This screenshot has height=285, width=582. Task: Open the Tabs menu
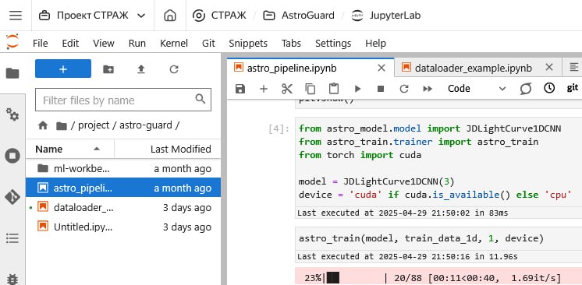click(291, 44)
